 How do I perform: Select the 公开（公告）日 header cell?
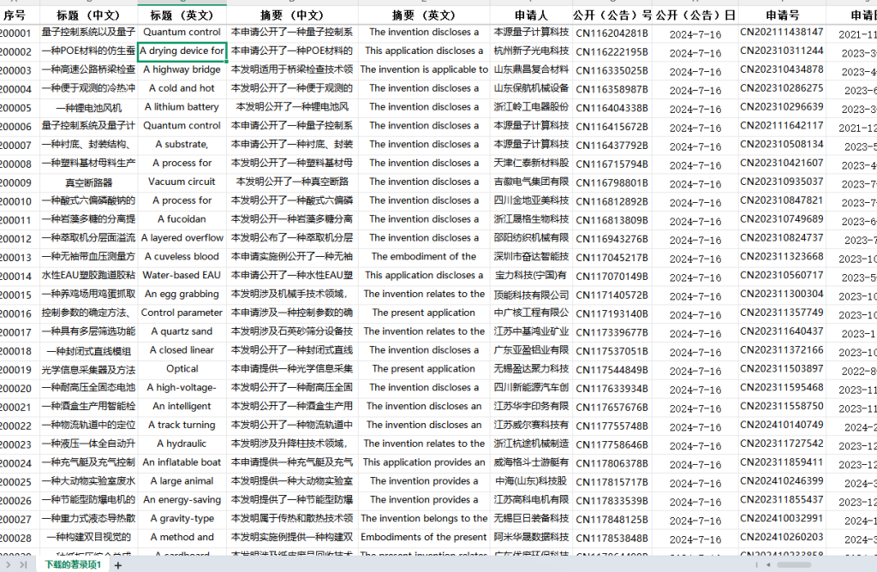click(695, 15)
